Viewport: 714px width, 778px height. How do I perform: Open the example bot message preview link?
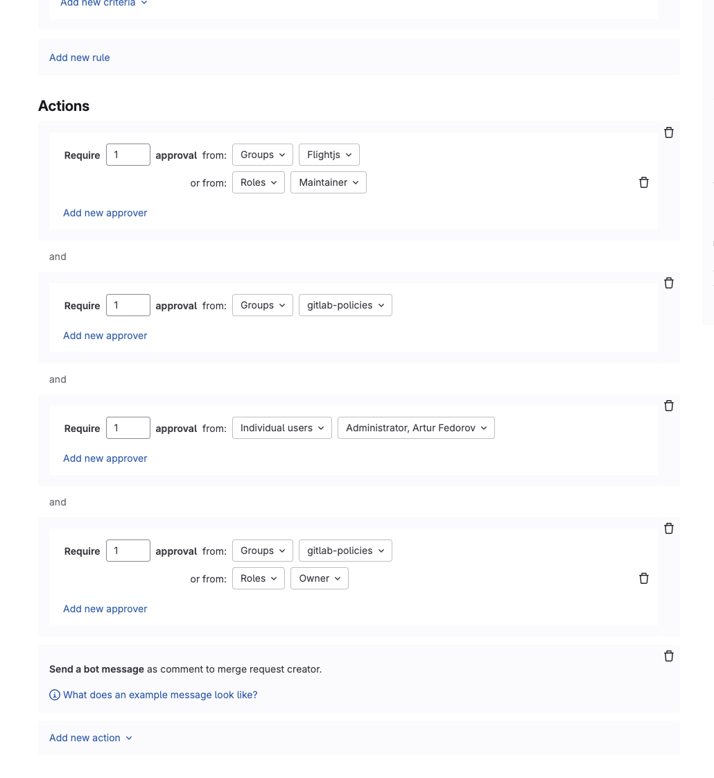[160, 695]
